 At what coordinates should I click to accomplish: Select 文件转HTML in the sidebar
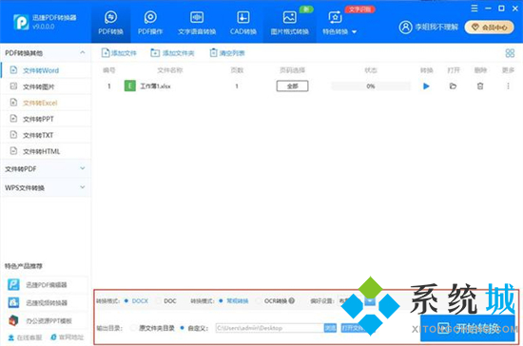click(46, 151)
